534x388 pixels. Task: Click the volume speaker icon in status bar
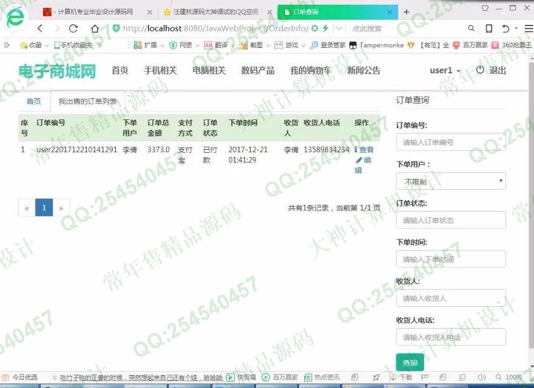481,377
